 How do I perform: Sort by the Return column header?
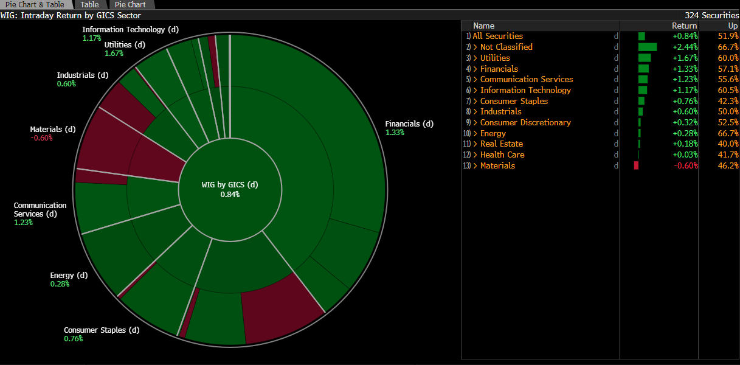(x=684, y=26)
